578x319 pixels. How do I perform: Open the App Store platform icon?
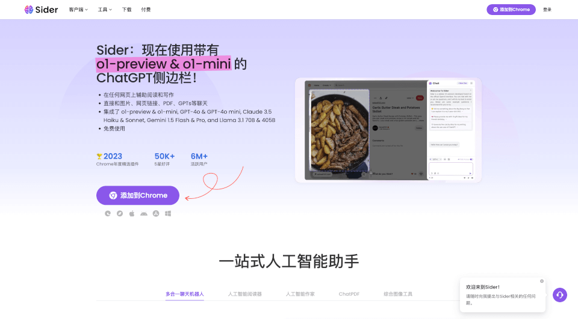tap(156, 213)
